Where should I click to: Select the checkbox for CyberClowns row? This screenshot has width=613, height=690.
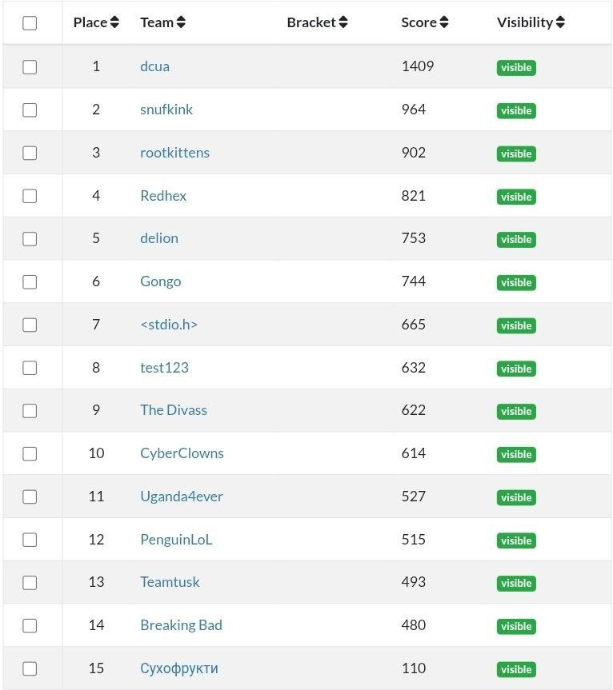(30, 454)
